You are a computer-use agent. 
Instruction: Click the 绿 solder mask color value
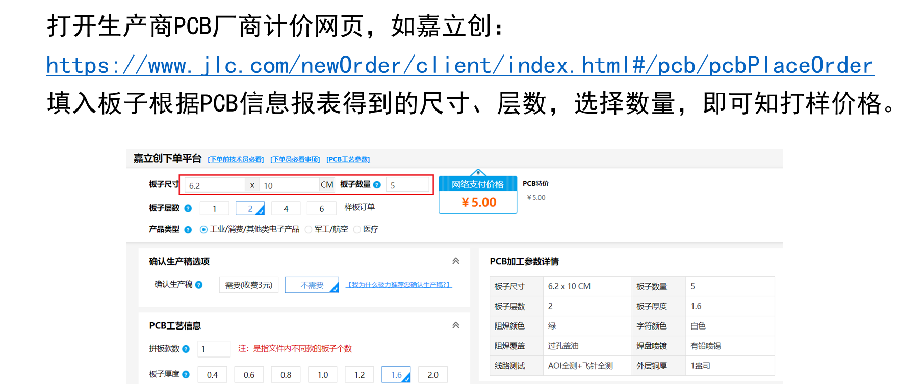click(x=552, y=326)
